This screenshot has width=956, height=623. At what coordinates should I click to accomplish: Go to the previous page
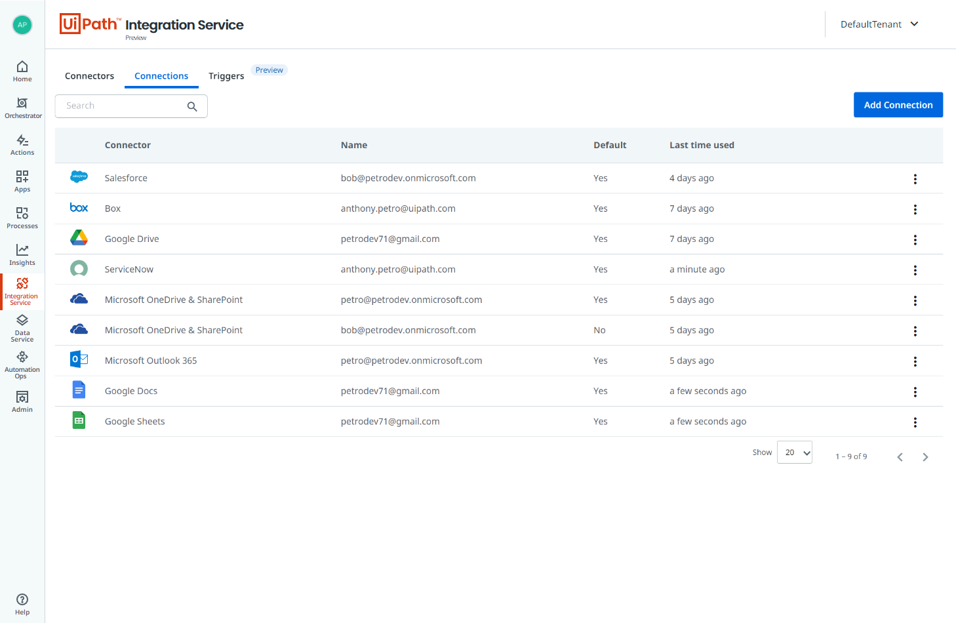click(x=900, y=457)
